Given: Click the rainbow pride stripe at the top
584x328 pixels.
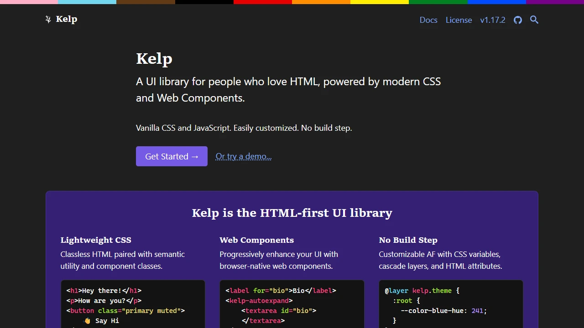Looking at the screenshot, I should [292, 2].
